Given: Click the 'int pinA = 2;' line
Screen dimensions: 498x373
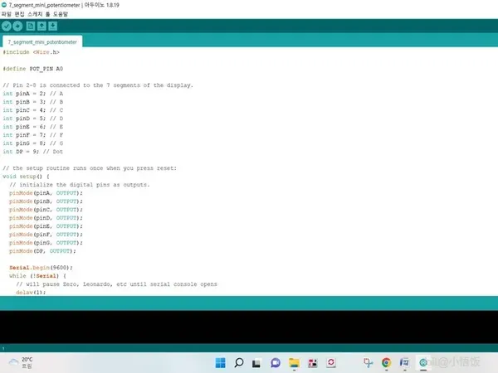Looking at the screenshot, I should 32,94.
